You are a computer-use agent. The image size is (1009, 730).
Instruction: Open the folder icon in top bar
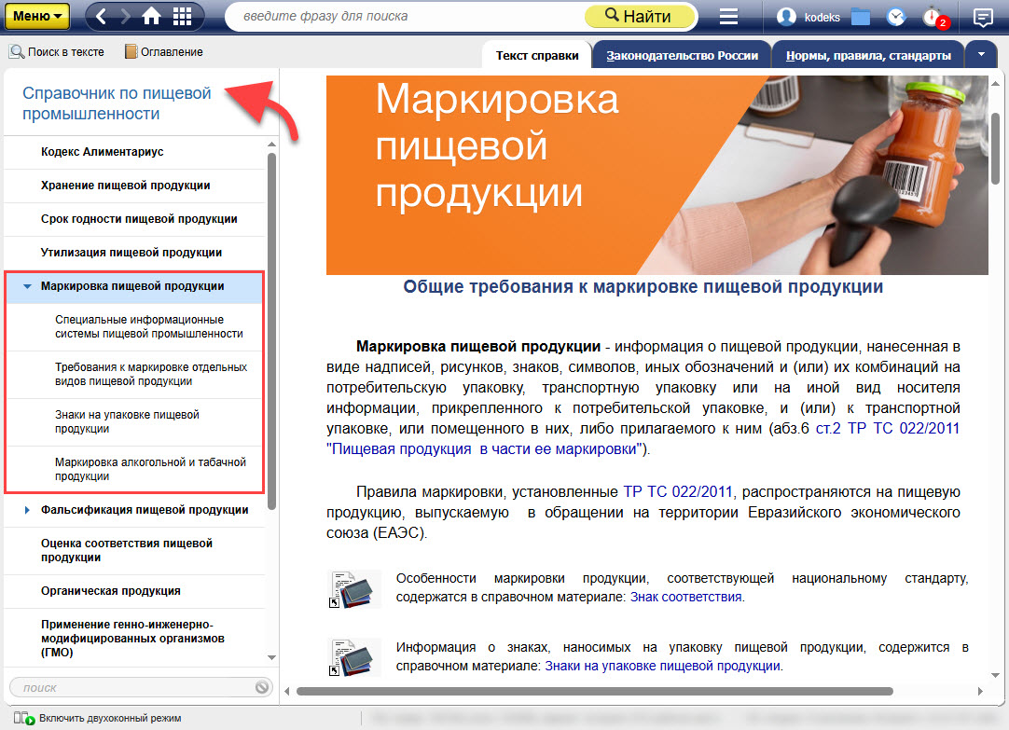[860, 17]
